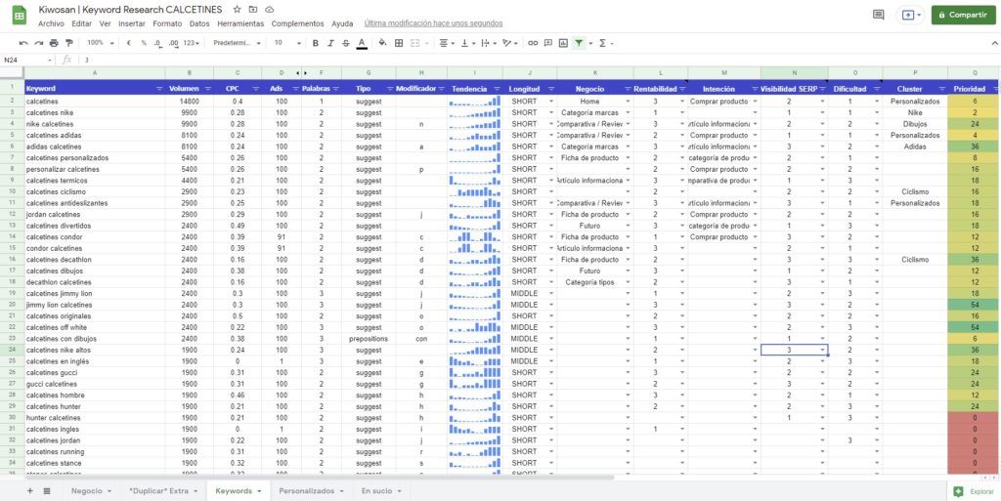Toggle bold formatting
This screenshot has height=501, width=1001.
tap(316, 43)
